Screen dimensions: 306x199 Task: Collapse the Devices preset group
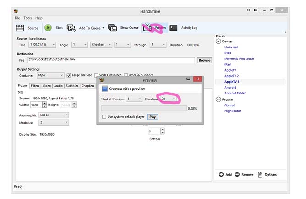(x=219, y=42)
